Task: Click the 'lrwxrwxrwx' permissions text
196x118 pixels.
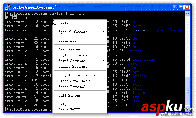Action: tap(16, 30)
